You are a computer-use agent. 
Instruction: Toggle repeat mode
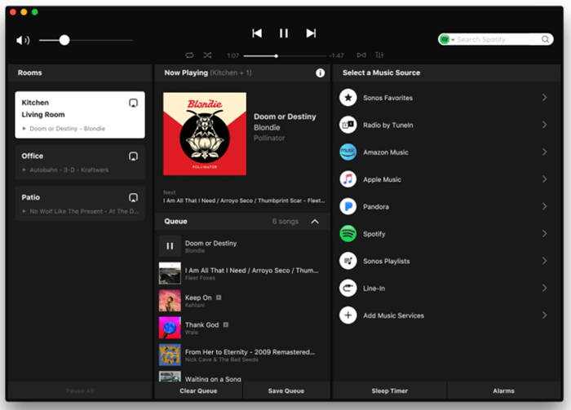pos(190,55)
